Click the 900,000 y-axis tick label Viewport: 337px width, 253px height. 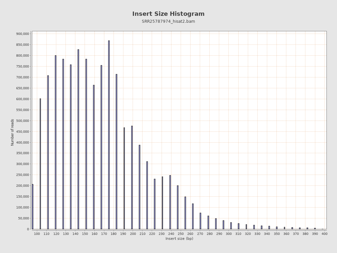pos(22,34)
